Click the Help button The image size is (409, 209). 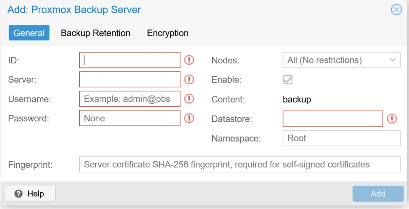(30, 194)
